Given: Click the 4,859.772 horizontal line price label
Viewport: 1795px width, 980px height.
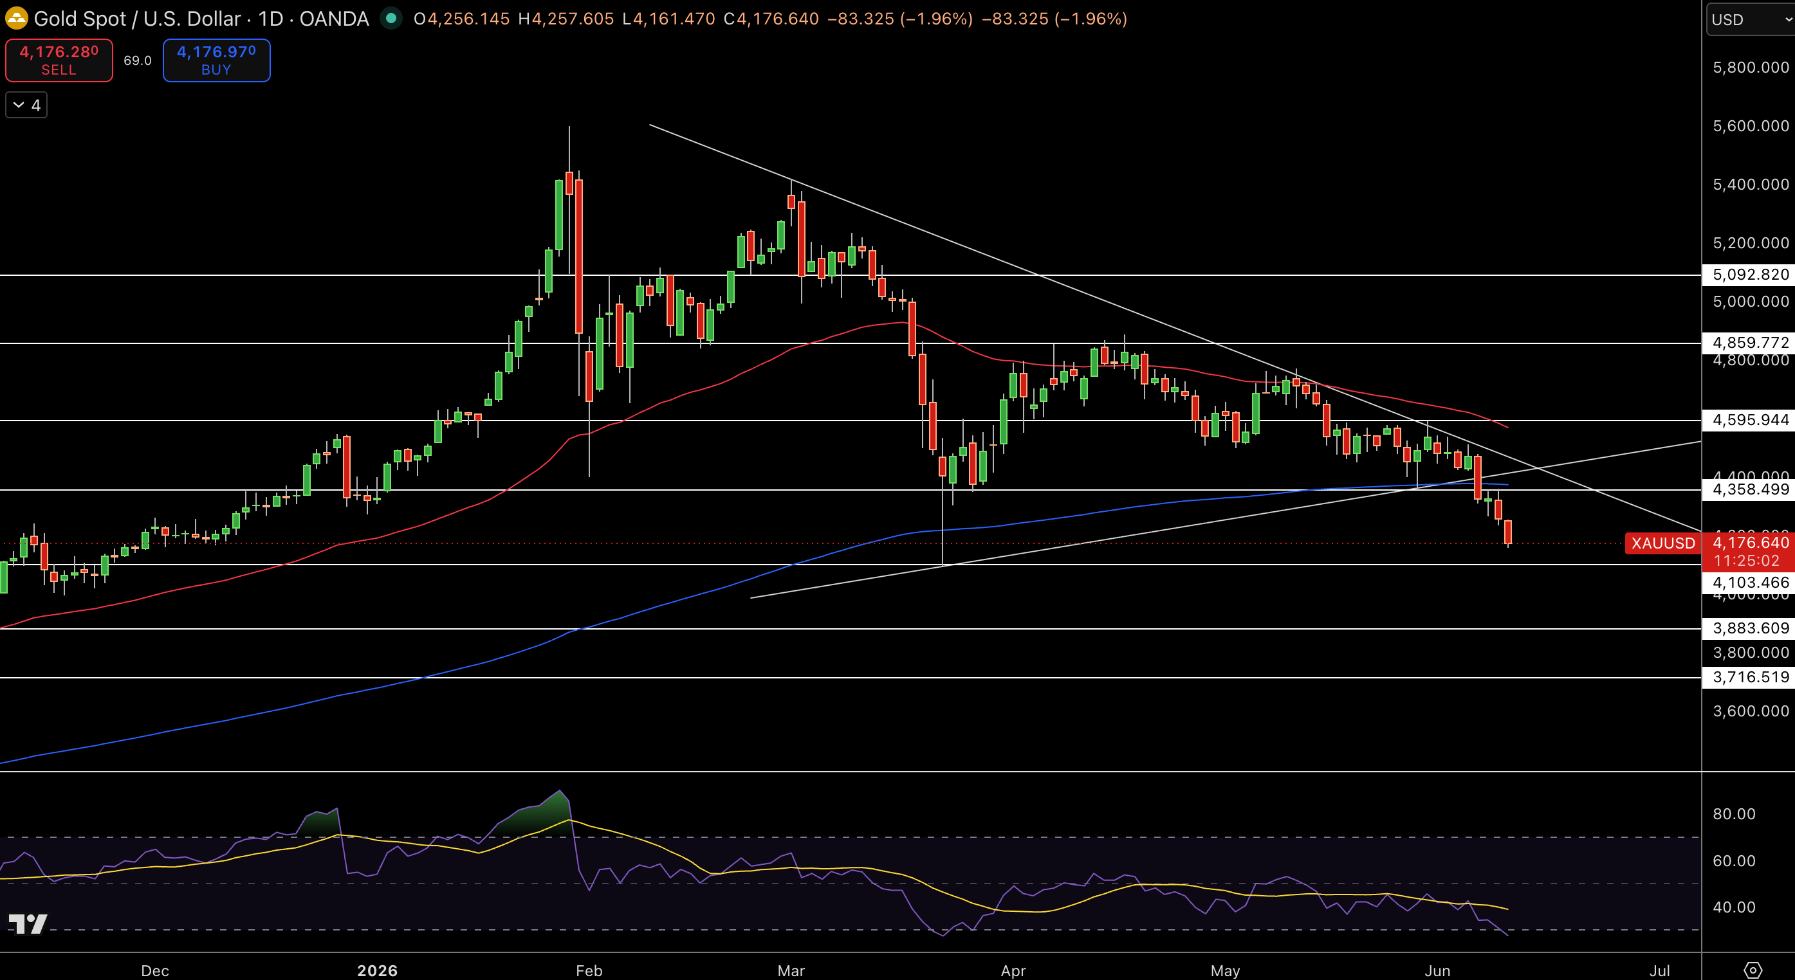Looking at the screenshot, I should (x=1750, y=343).
